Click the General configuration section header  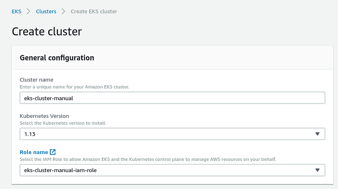point(57,58)
